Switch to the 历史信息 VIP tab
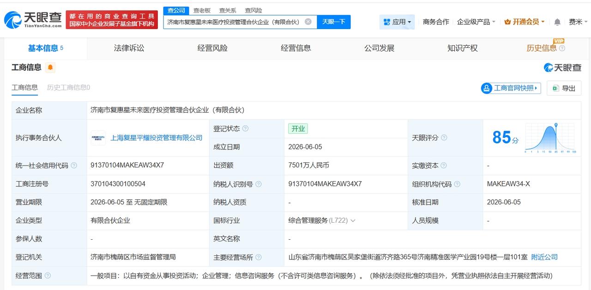591x290 pixels. coord(542,48)
